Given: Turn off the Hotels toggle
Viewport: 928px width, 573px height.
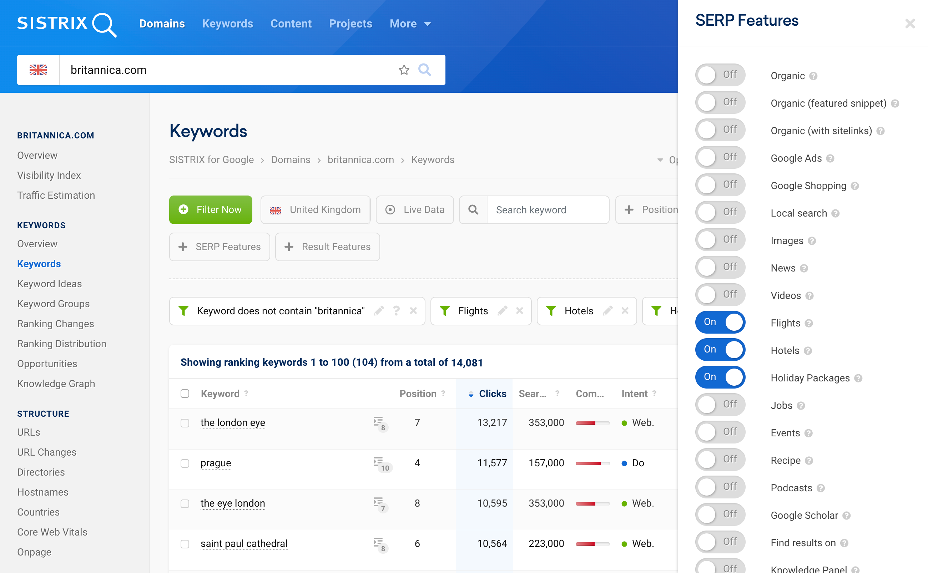Looking at the screenshot, I should pos(720,349).
